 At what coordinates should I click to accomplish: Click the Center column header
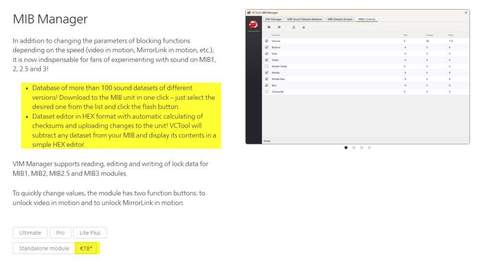coord(430,35)
